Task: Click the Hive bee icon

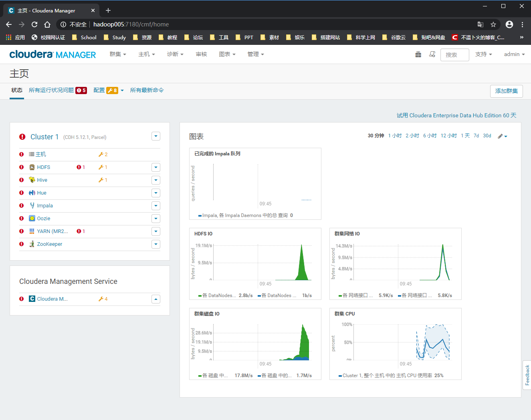Action: tap(32, 180)
